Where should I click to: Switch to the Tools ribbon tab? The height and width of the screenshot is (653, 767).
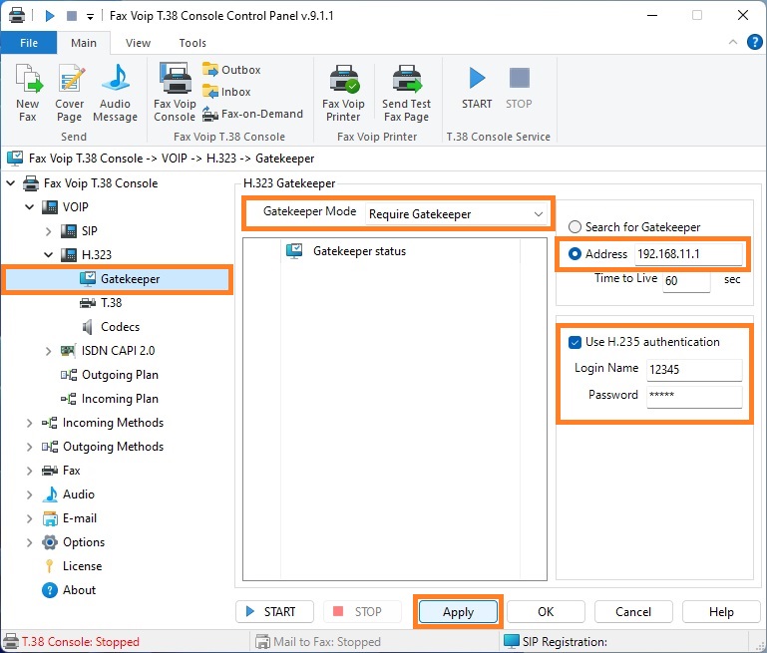(x=192, y=43)
